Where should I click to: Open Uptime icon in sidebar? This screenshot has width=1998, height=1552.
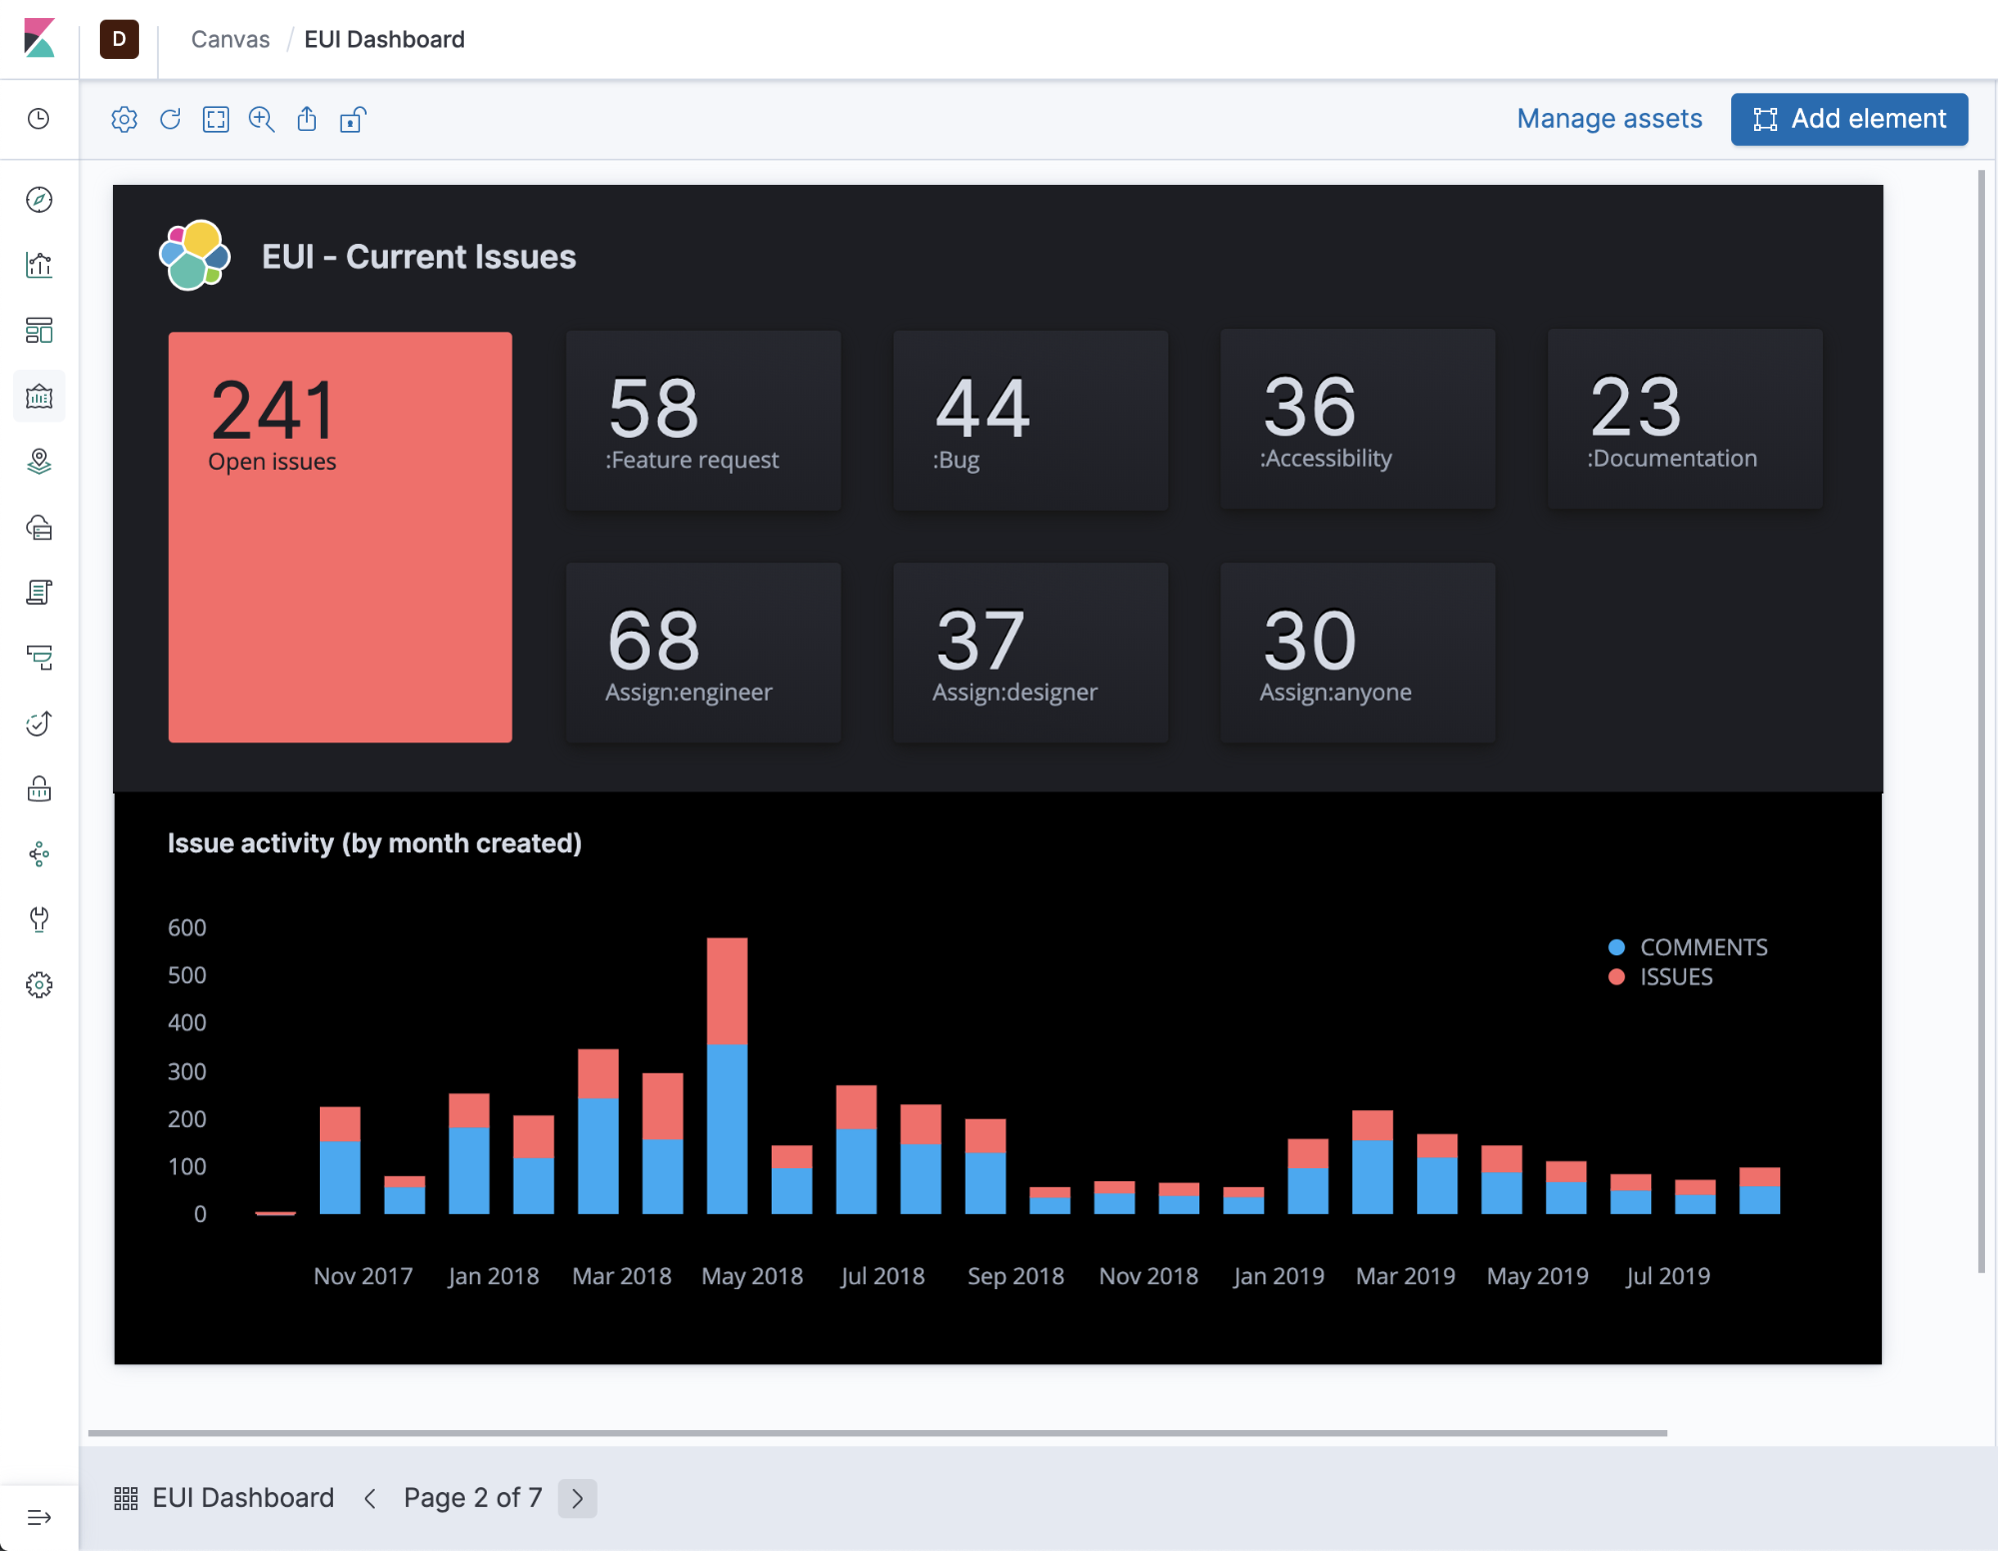pos(39,724)
